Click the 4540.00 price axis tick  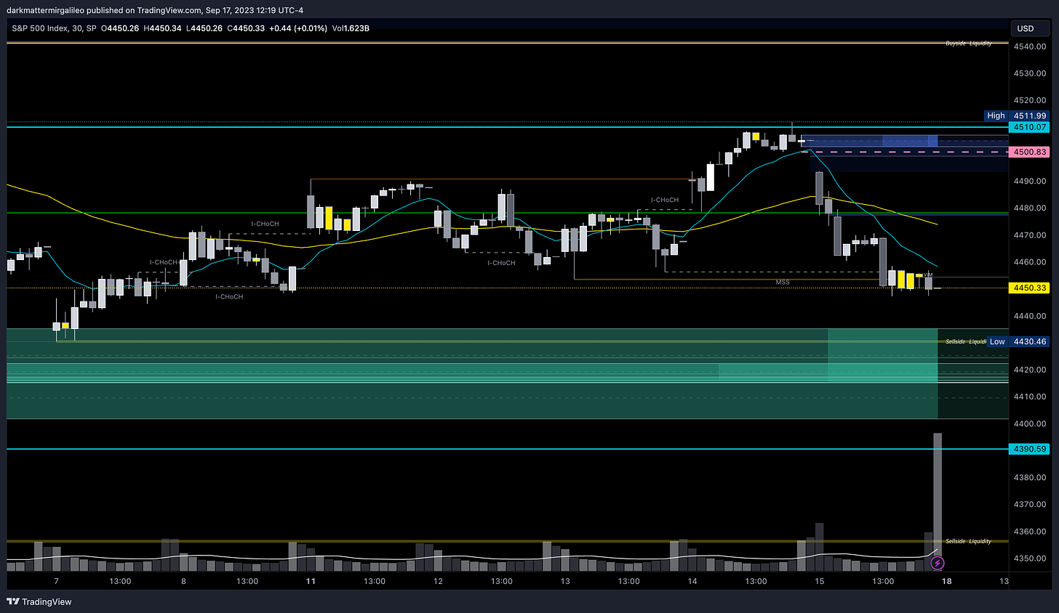pos(1029,46)
